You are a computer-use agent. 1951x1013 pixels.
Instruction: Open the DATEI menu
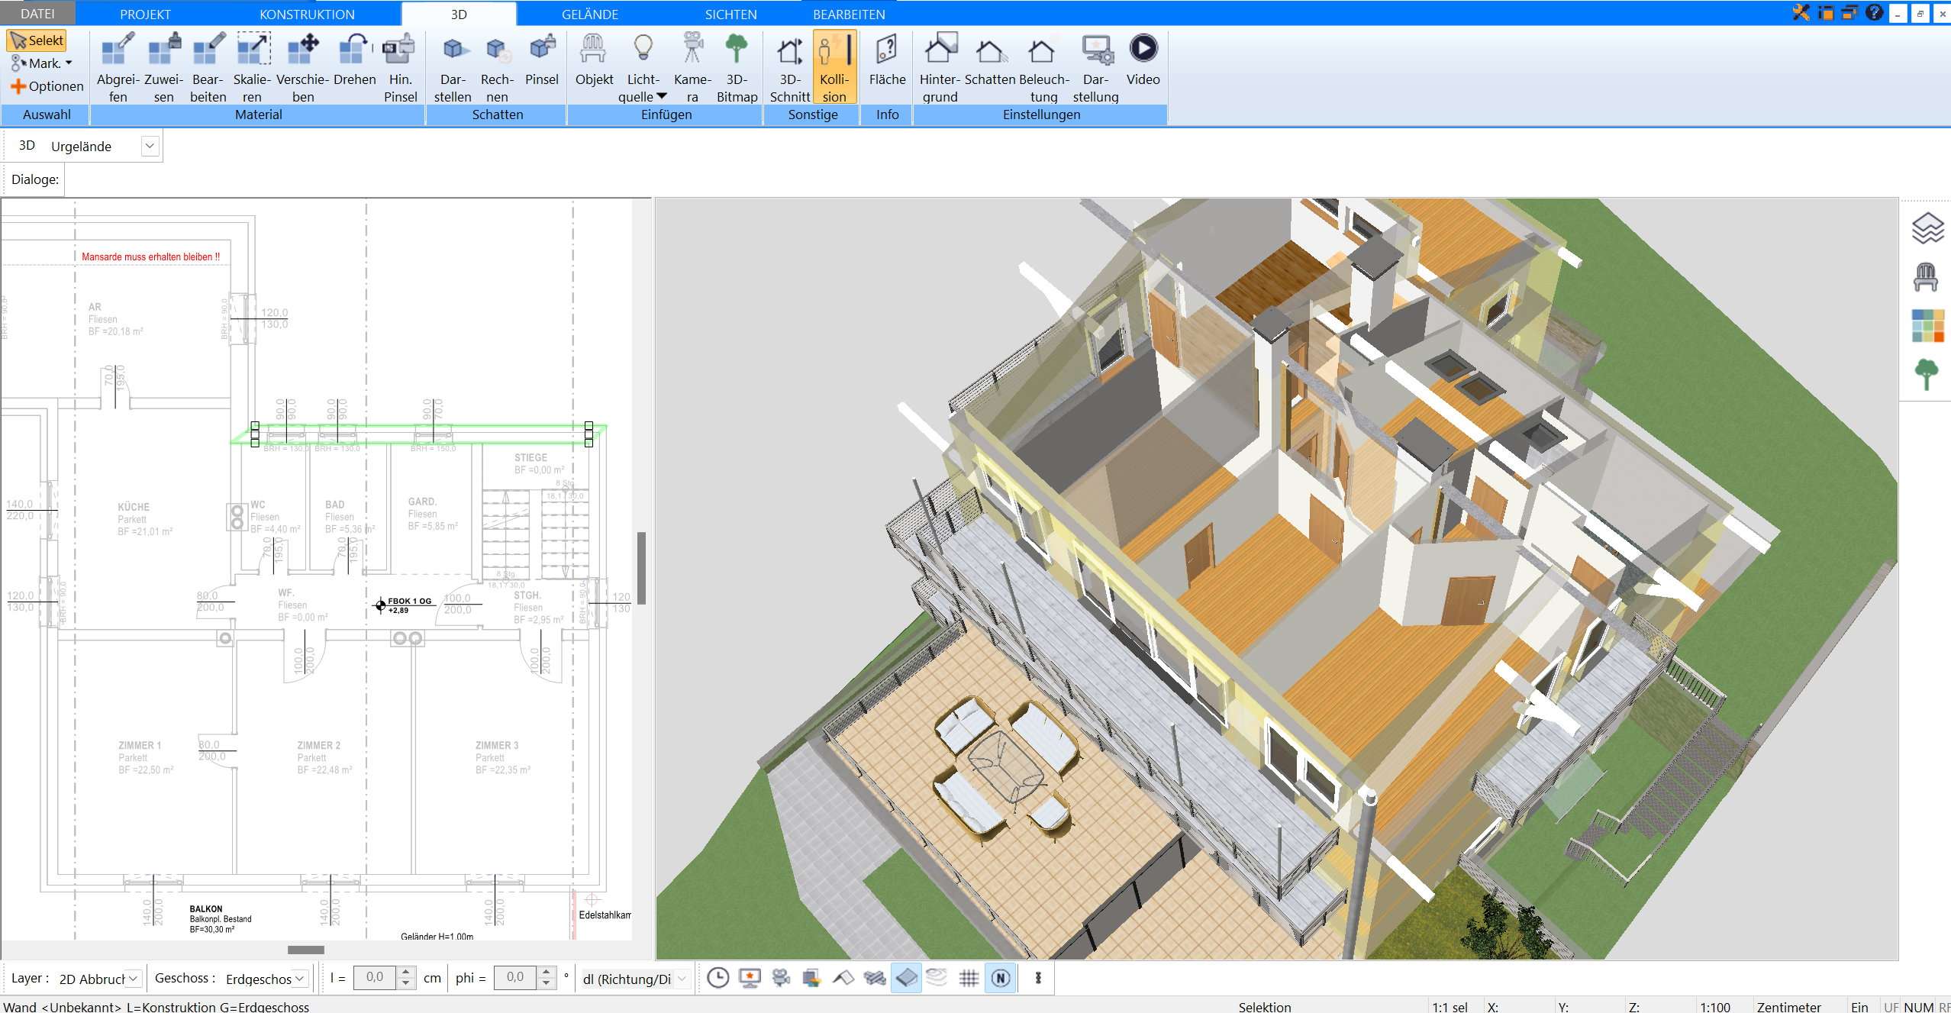[x=37, y=14]
